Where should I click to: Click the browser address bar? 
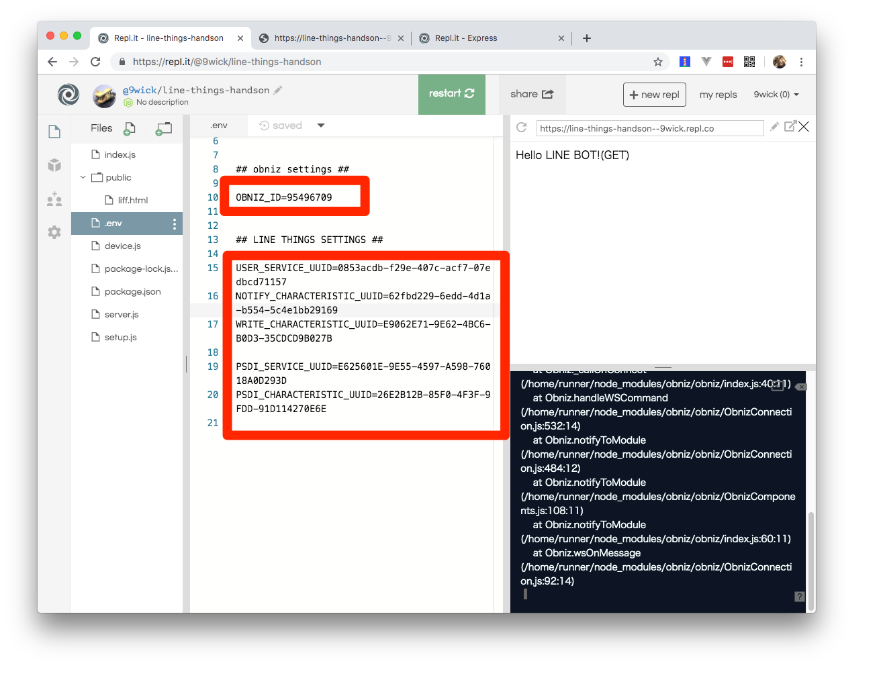[x=389, y=62]
